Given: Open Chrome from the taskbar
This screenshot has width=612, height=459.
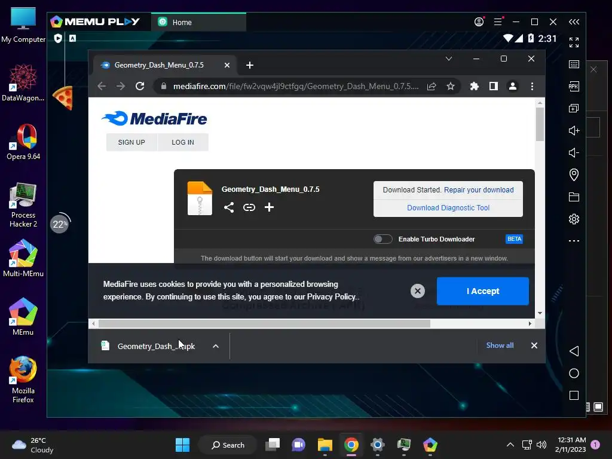Looking at the screenshot, I should [351, 445].
